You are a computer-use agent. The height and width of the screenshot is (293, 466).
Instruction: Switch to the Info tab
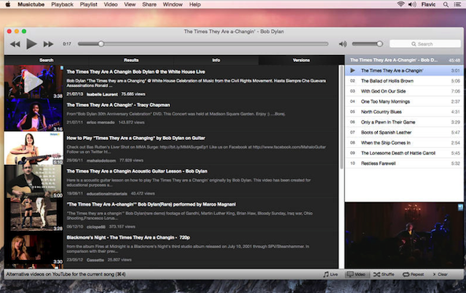[216, 60]
